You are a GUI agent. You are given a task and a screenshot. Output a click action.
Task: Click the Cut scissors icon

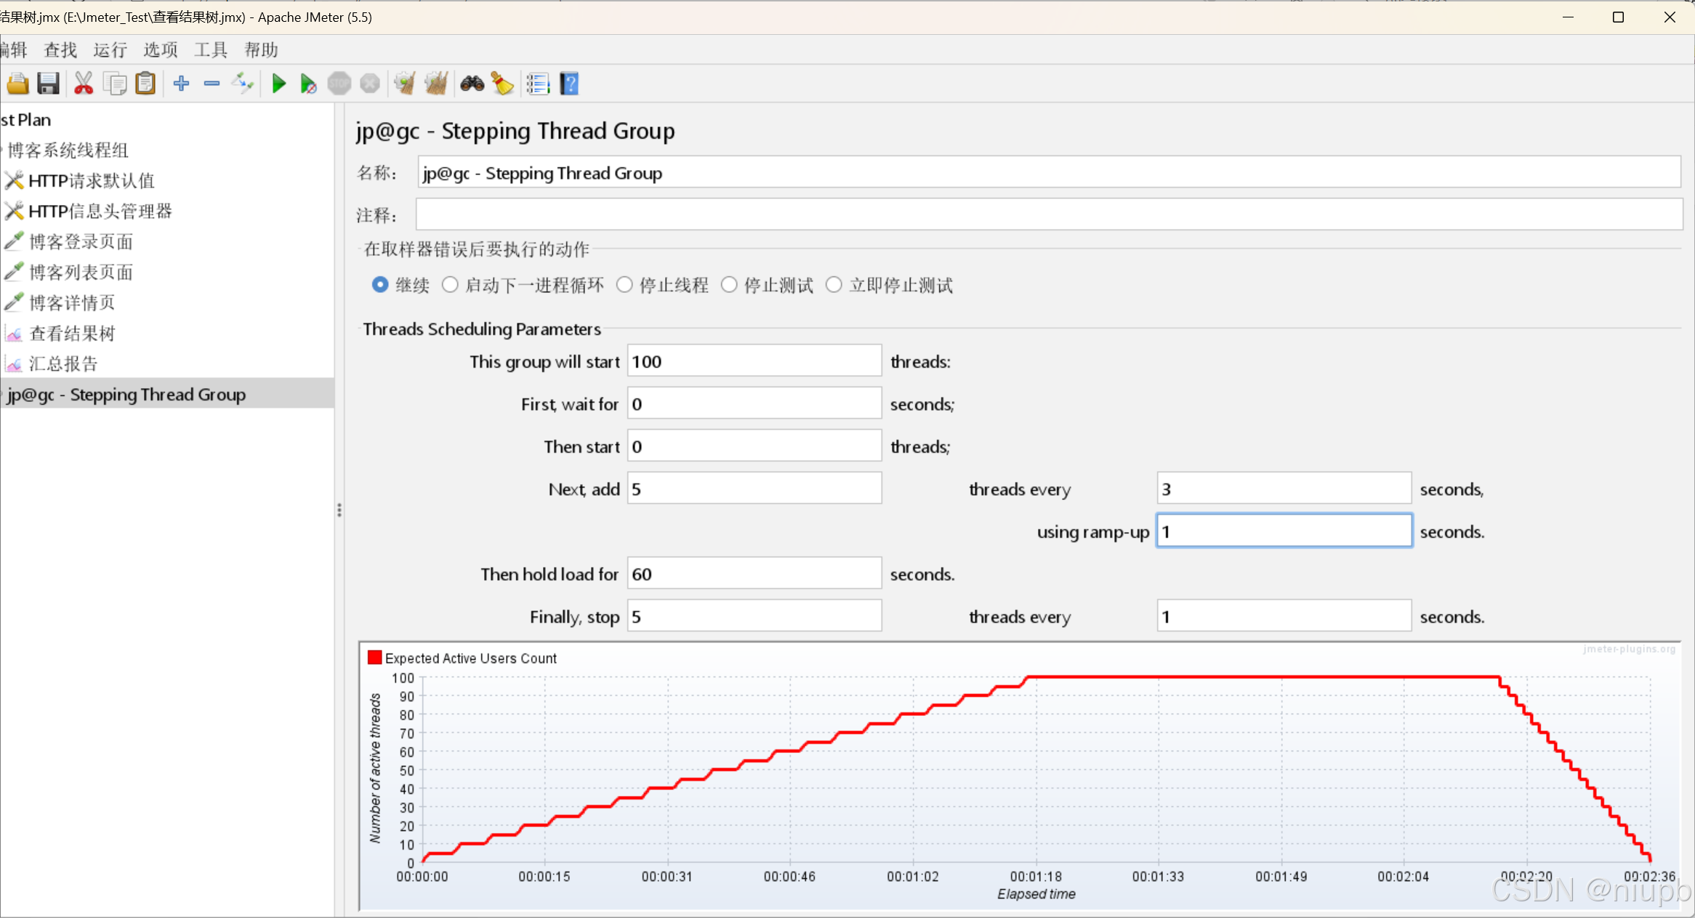84,84
